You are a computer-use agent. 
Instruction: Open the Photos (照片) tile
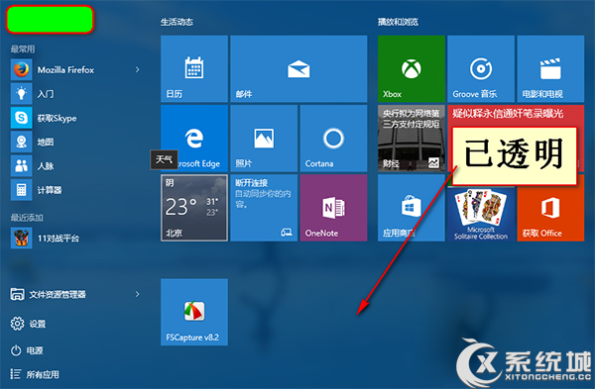point(264,139)
